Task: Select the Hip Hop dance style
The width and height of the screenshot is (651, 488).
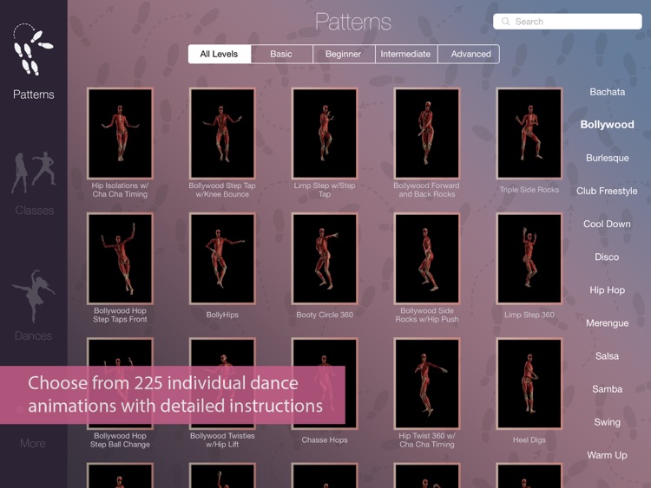Action: tap(607, 290)
